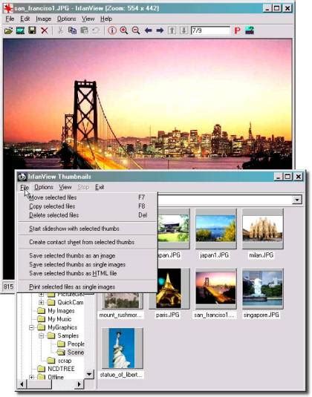Click folder tree scroll left arrow
312x397 pixels.
[22, 384]
